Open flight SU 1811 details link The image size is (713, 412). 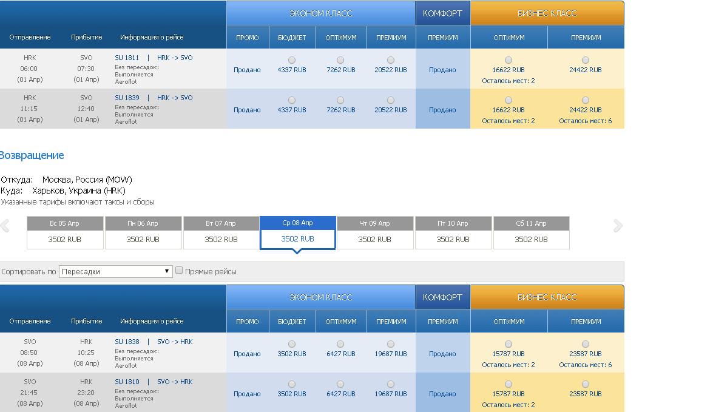coord(127,58)
